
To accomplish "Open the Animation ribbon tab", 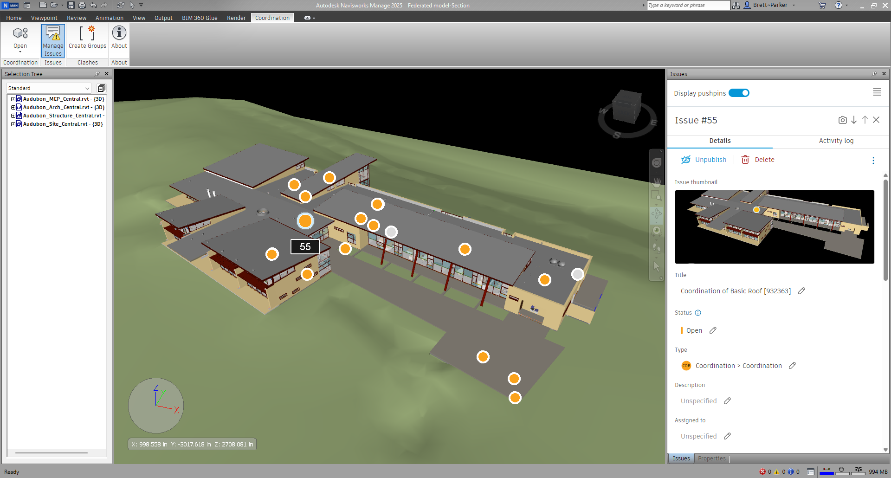I will click(110, 18).
